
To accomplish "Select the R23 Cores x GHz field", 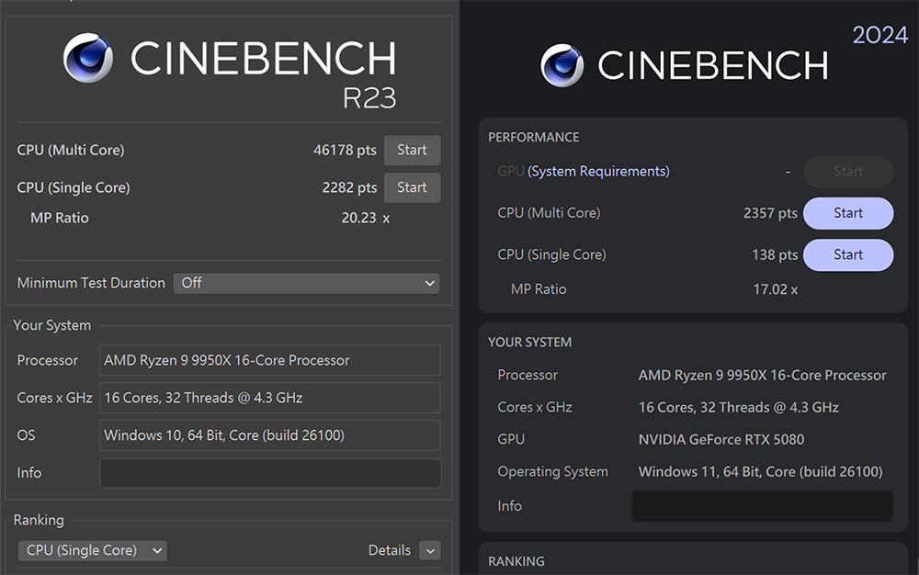I will (x=269, y=398).
